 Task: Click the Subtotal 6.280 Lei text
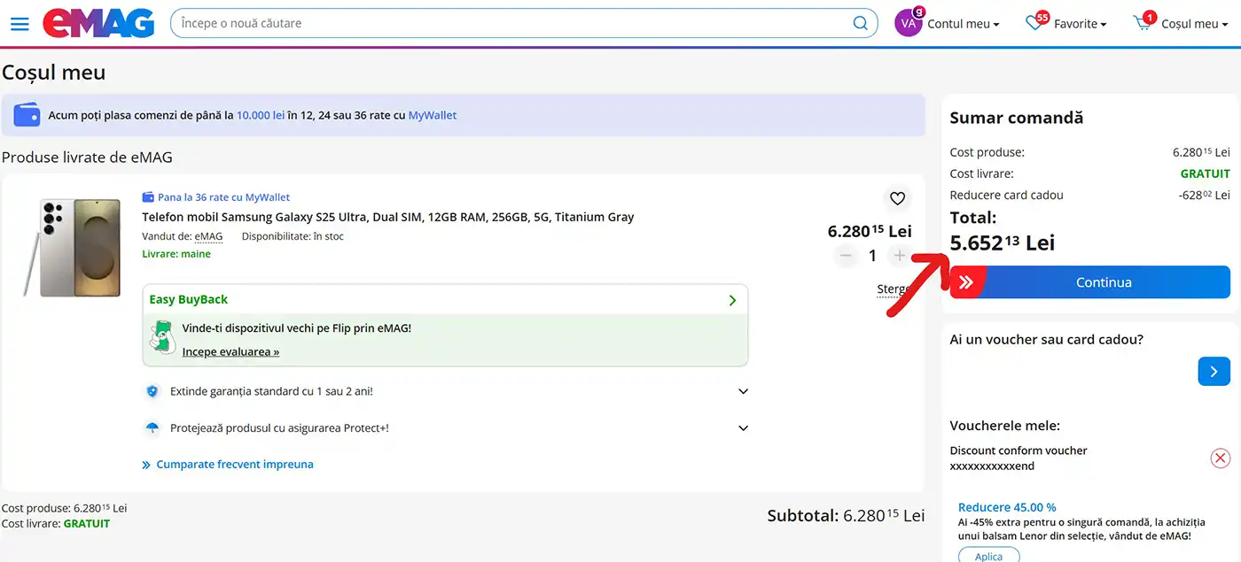point(846,515)
